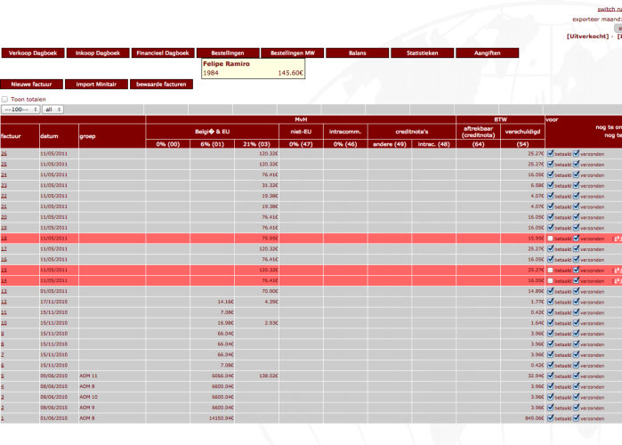
Task: Select the 75.95€ cell in red row
Action: [256, 239]
